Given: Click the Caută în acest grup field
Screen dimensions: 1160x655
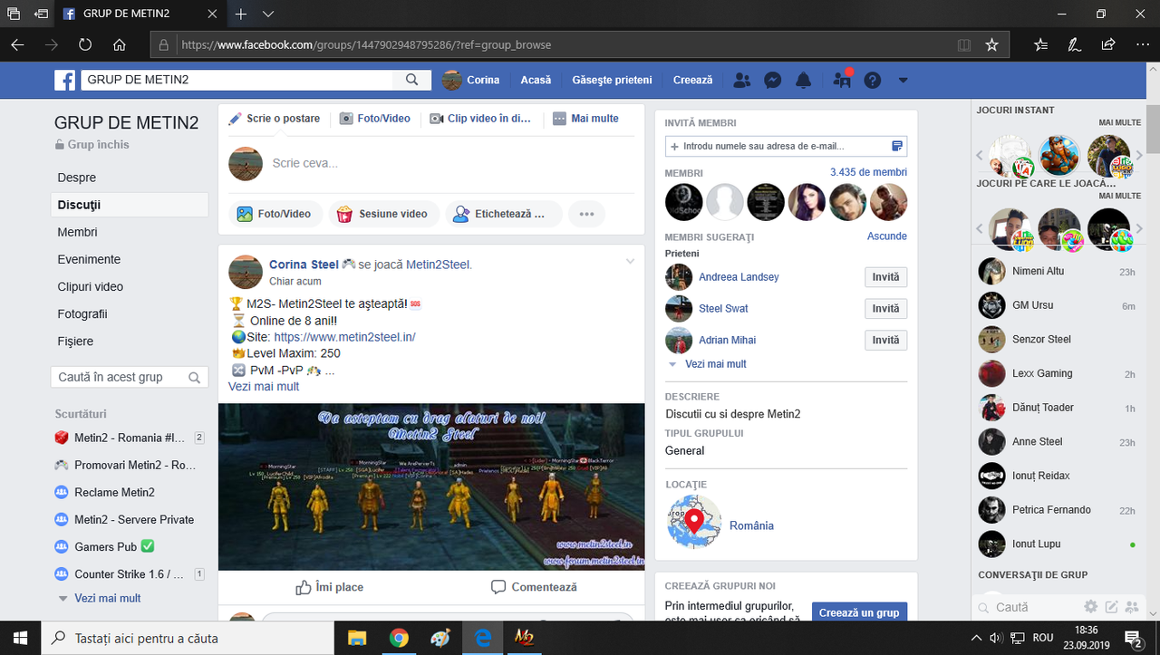Looking at the screenshot, I should point(130,377).
